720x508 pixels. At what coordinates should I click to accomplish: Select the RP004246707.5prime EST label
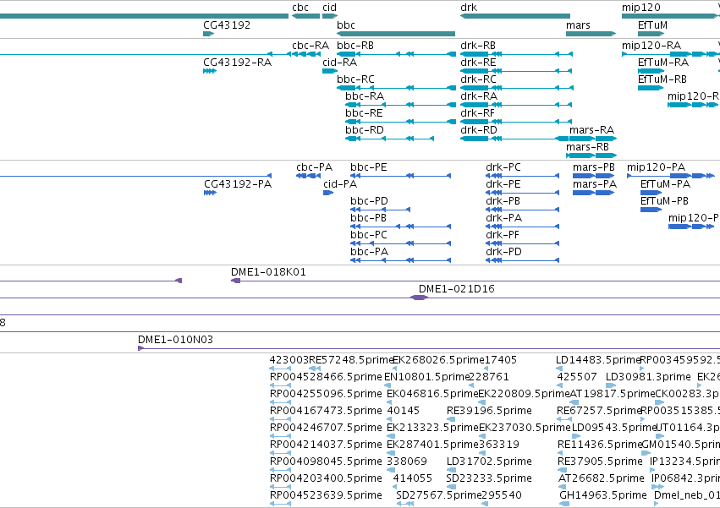point(326,429)
